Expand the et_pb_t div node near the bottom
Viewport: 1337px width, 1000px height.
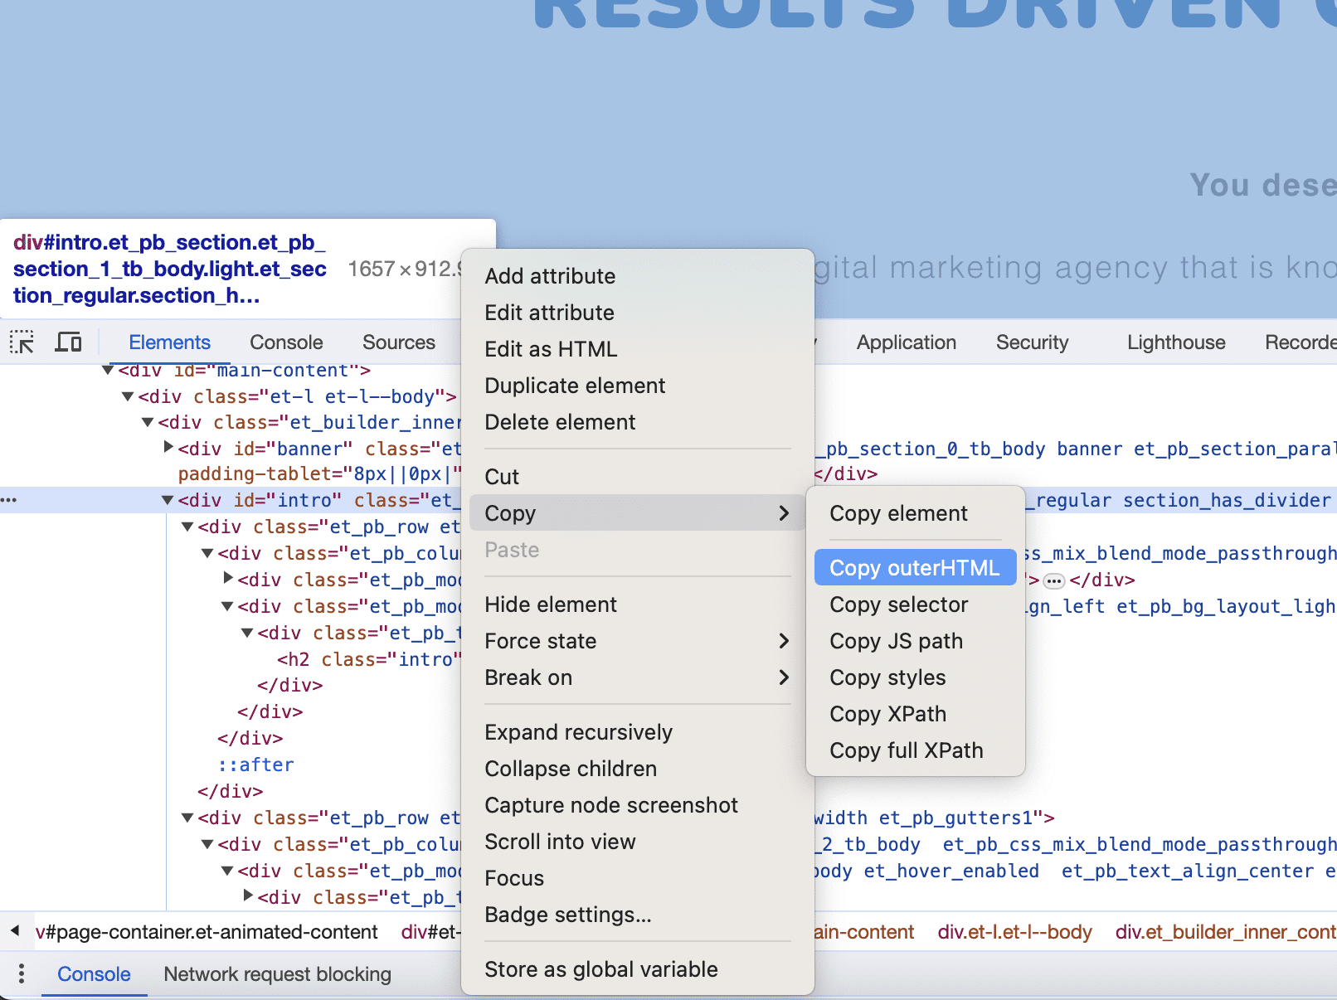(x=247, y=896)
